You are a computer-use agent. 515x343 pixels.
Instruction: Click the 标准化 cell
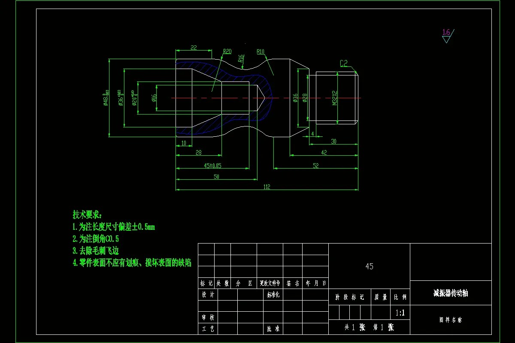tap(273, 295)
